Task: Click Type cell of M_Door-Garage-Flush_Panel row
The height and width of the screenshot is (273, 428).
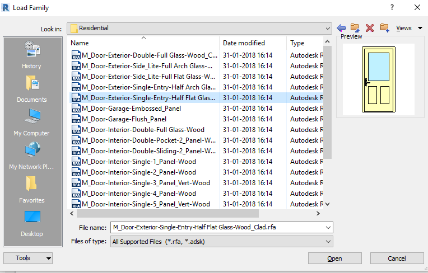Action: 306,119
